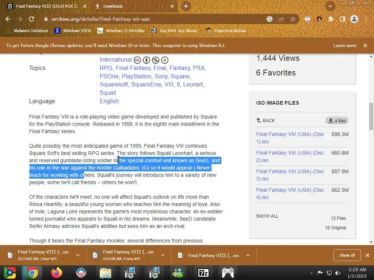The image size is (374, 280).
Task: Open Chrome in the taskbar
Action: pos(32,273)
